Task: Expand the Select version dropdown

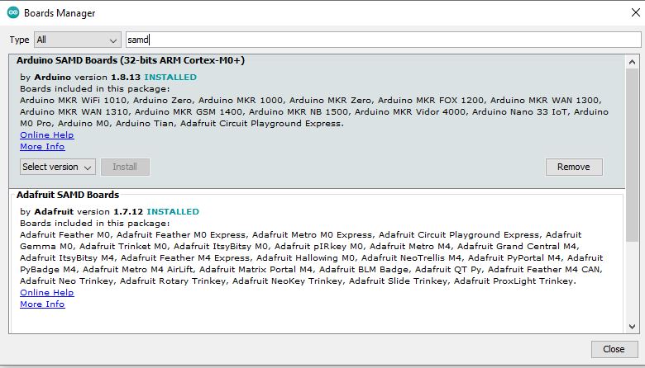Action: tap(58, 167)
